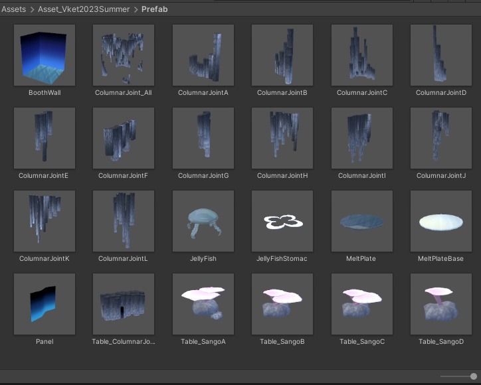The image size is (481, 385).
Task: Select the ColumnarJointB prefab icon
Action: click(282, 55)
